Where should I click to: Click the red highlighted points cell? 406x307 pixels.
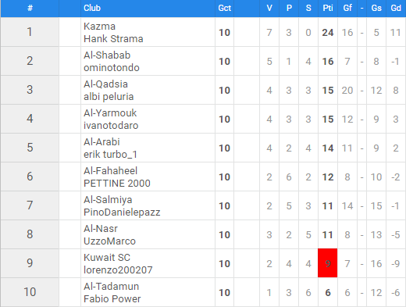328,263
